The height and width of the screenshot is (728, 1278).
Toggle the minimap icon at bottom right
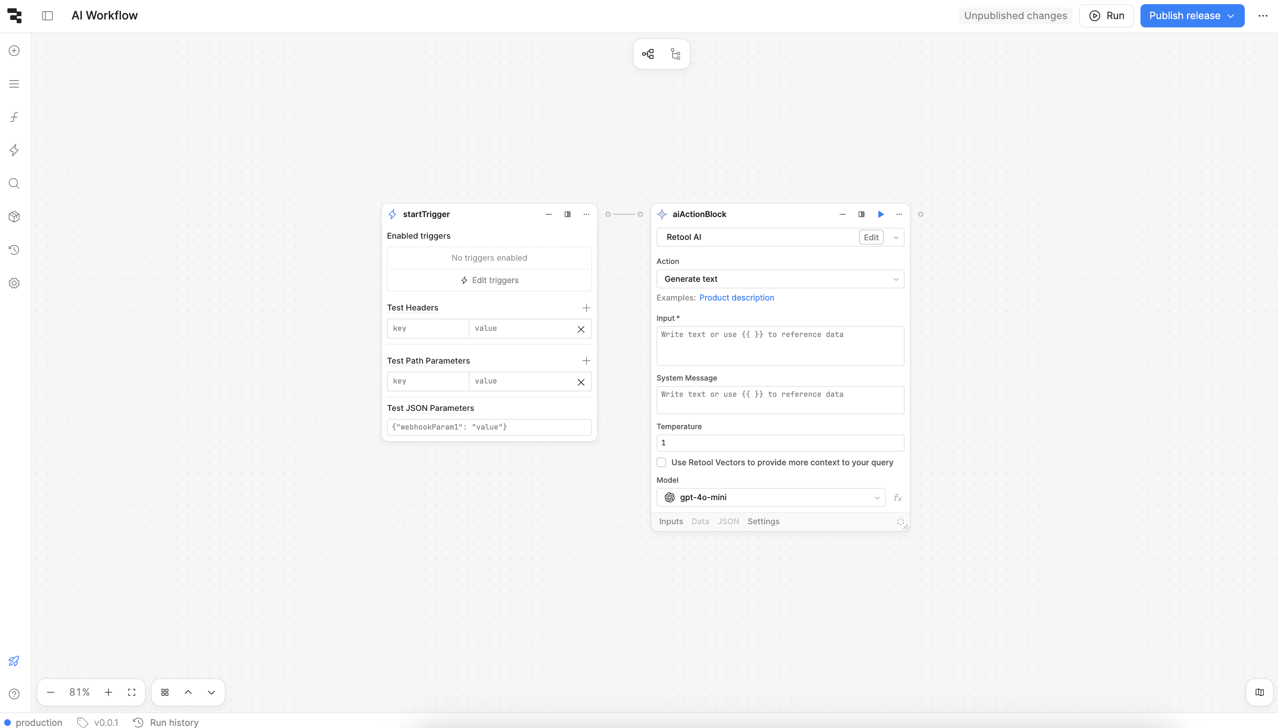pyautogui.click(x=1259, y=692)
